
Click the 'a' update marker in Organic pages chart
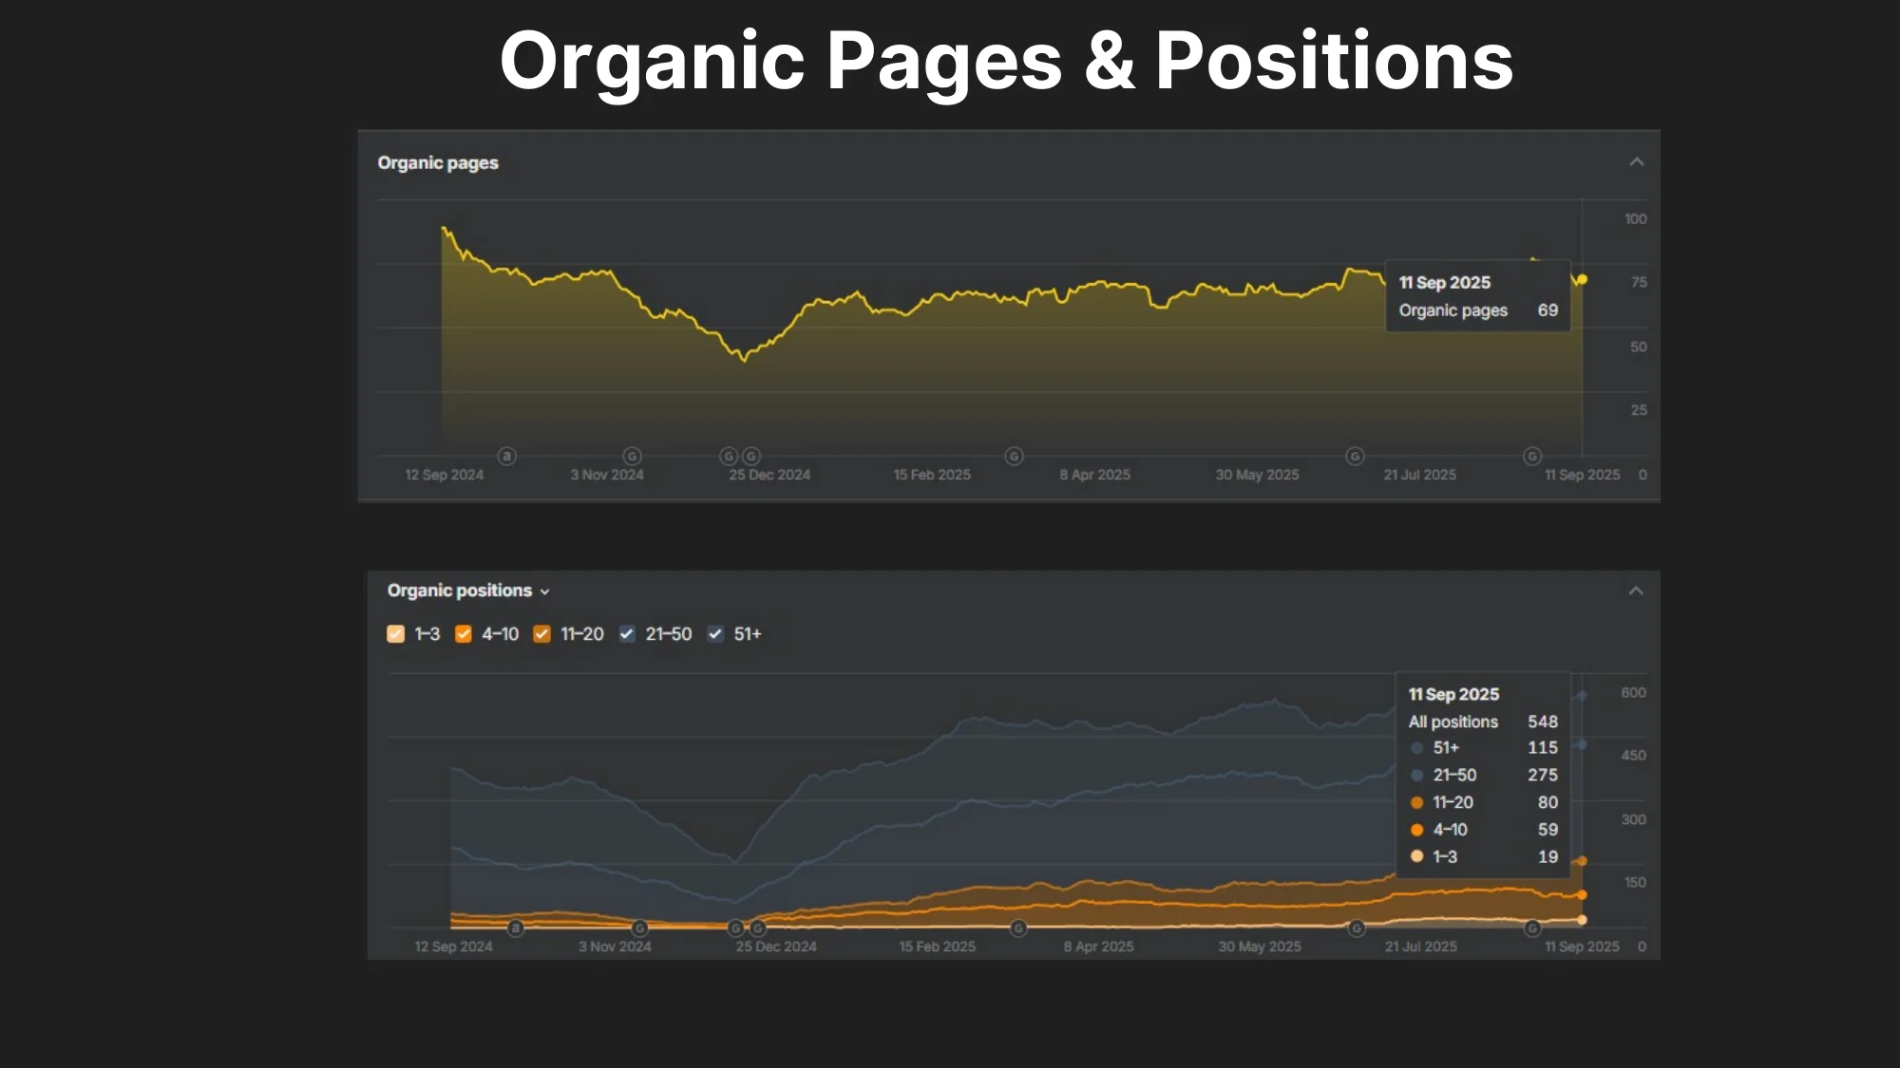click(507, 457)
